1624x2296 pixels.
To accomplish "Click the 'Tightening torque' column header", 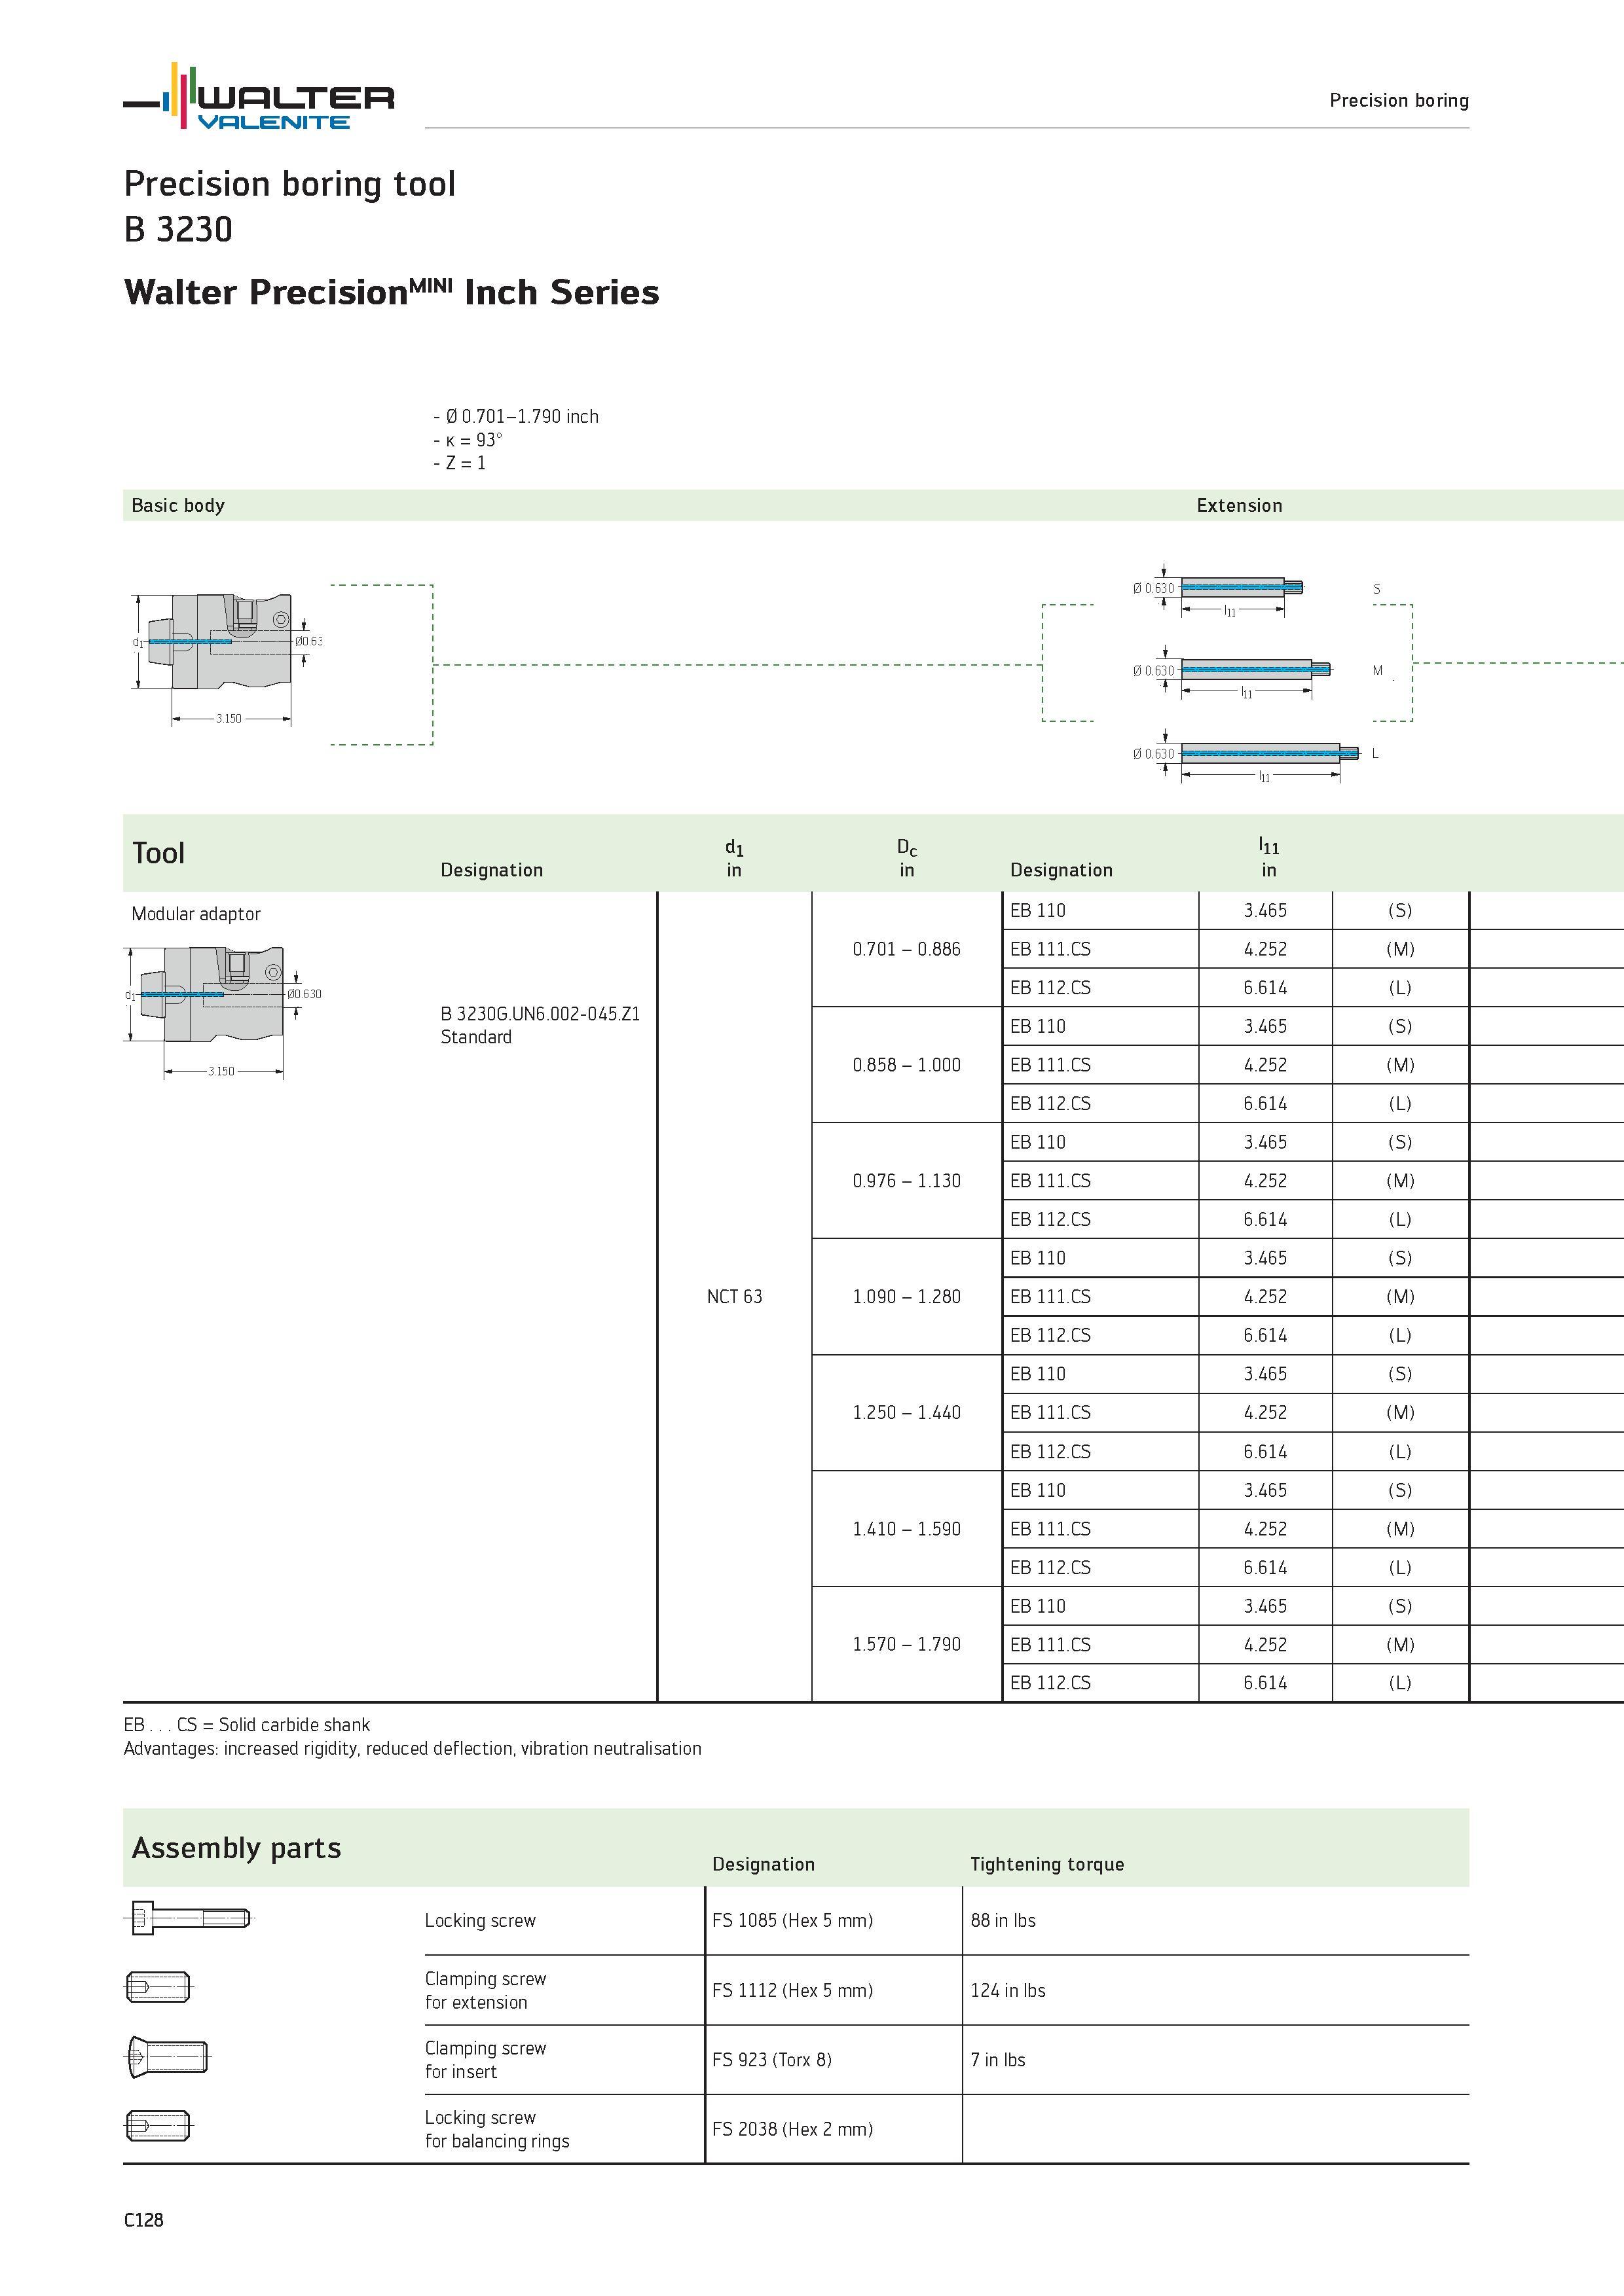I will (x=1046, y=1864).
